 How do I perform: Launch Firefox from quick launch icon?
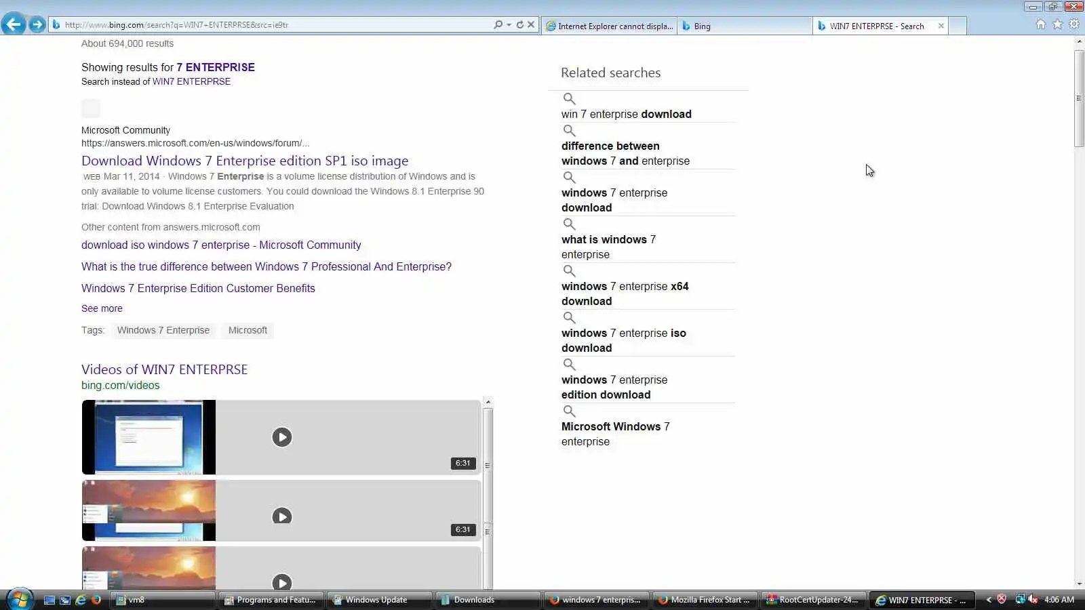point(96,600)
